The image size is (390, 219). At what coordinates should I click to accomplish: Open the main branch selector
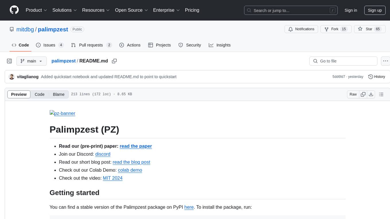[32, 61]
